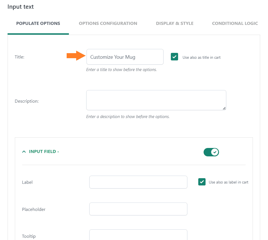This screenshot has height=240, width=268.
Task: Go to the Conditional Logic tab
Action: click(x=235, y=23)
